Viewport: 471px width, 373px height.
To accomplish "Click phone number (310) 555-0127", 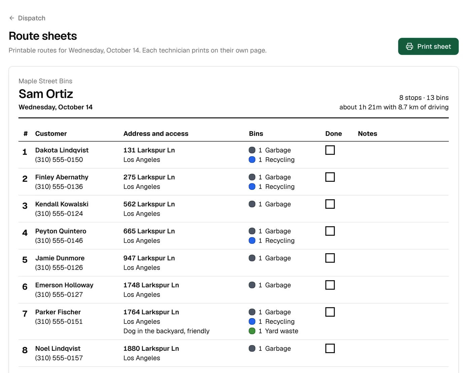I will click(x=59, y=295).
